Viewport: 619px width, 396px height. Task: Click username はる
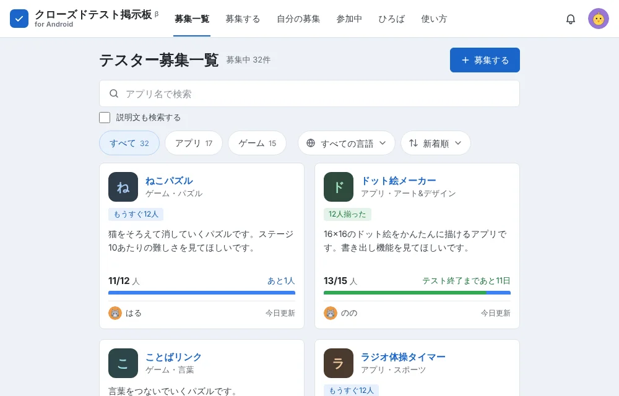click(x=134, y=313)
